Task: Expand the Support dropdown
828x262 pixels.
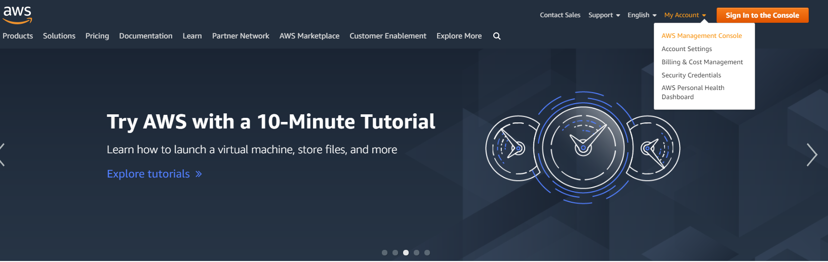Action: tap(604, 15)
